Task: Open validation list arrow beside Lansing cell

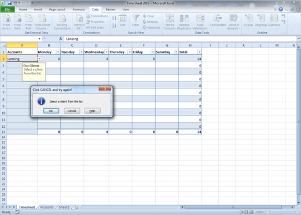Action: coord(40,58)
